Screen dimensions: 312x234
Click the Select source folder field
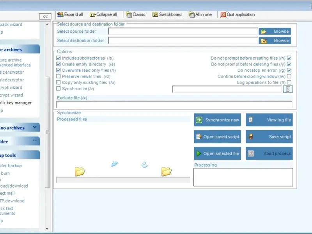pos(183,31)
